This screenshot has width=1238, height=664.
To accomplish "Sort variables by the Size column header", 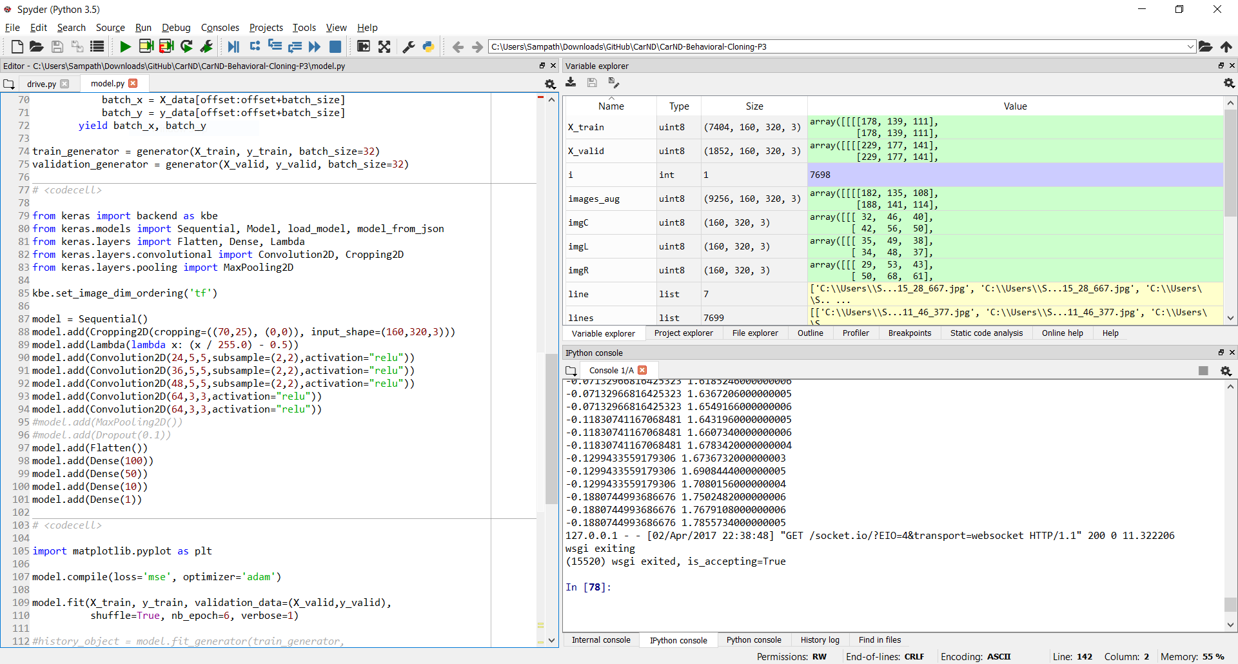I will click(x=754, y=106).
